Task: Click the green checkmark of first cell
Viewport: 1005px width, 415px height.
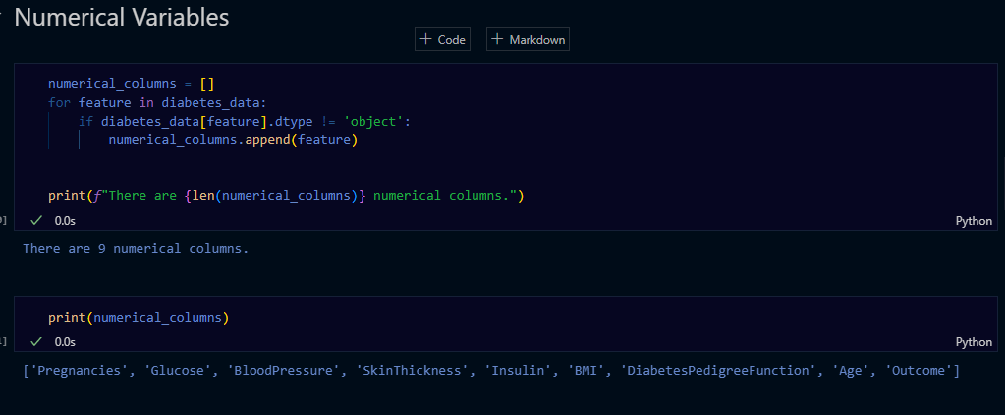Action: (36, 220)
